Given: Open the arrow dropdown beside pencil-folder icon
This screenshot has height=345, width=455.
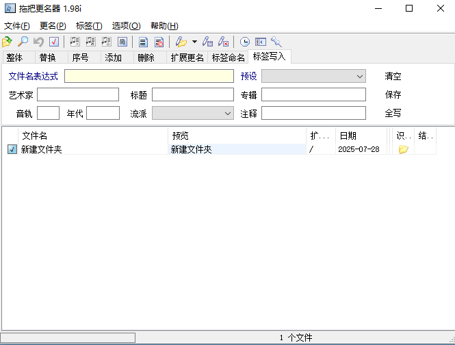Looking at the screenshot, I should tap(195, 42).
